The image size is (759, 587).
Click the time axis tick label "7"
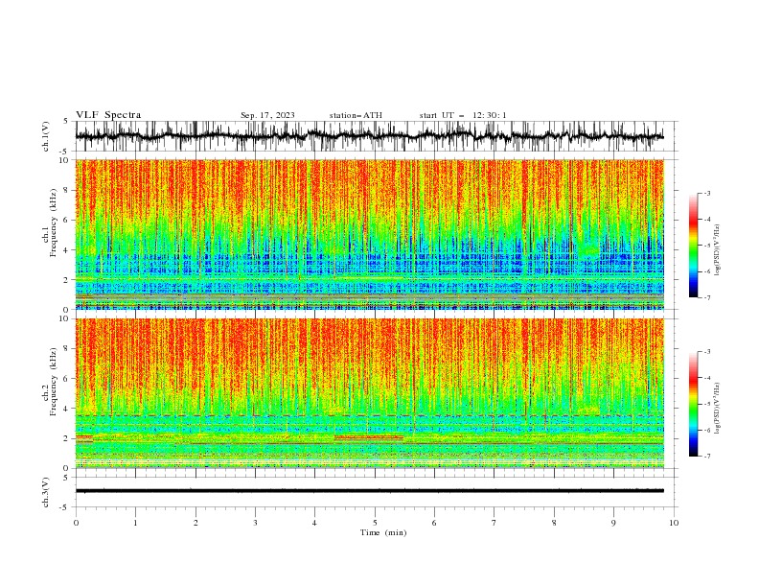[x=494, y=523]
